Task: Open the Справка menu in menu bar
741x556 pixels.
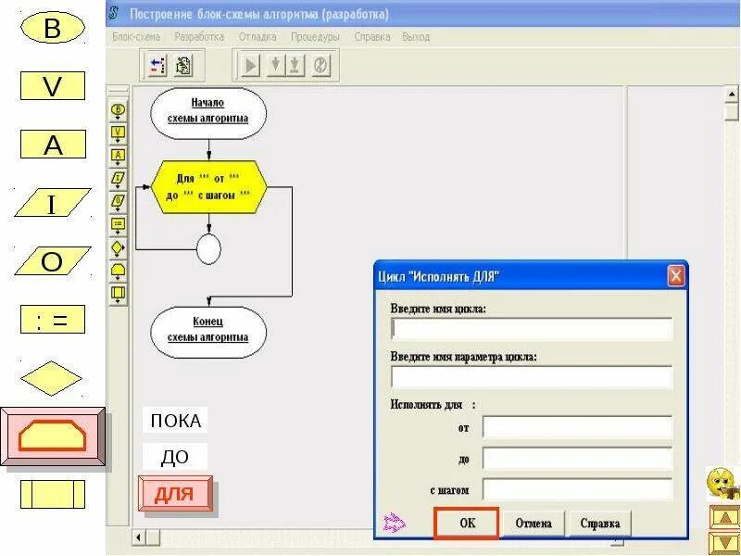Action: point(372,37)
